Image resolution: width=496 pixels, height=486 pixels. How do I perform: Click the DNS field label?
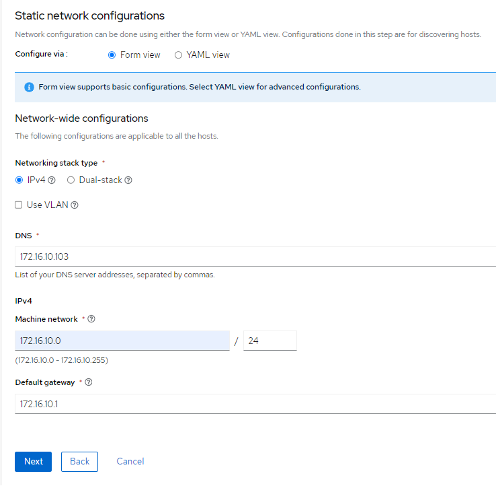point(24,236)
